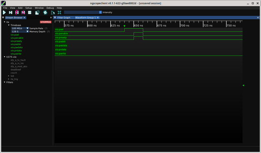The height and width of the screenshot is (153, 261).
Task: Open the waveform dock options triangle
Action: [x=55, y=18]
